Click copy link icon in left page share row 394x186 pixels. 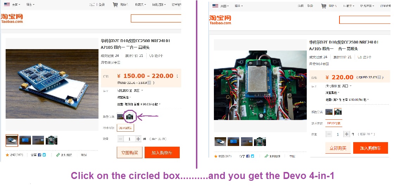(x=58, y=155)
